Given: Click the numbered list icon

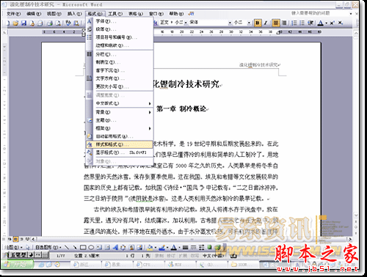Looking at the screenshot, I should 294,23.
